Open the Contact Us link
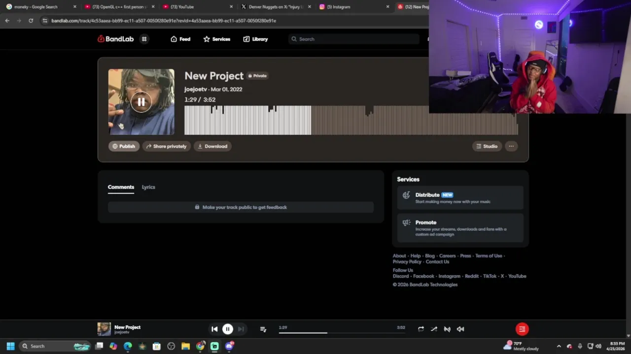The width and height of the screenshot is (631, 354). click(x=437, y=262)
